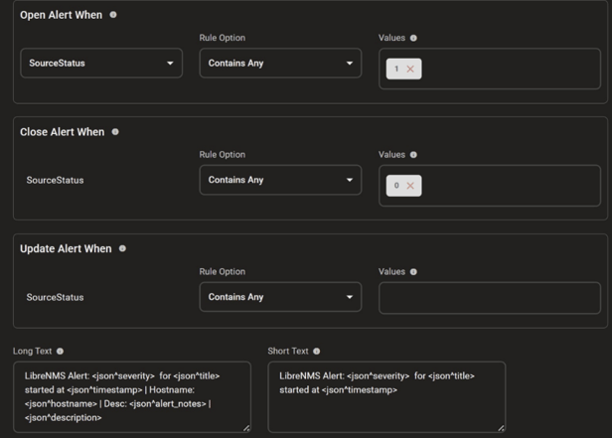
Task: Click the info icon beside Open Alert When
Action: 113,15
